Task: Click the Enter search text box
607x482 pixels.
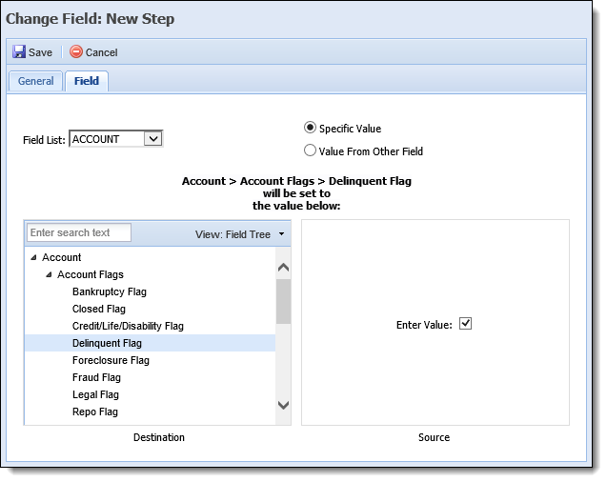Action: click(79, 232)
